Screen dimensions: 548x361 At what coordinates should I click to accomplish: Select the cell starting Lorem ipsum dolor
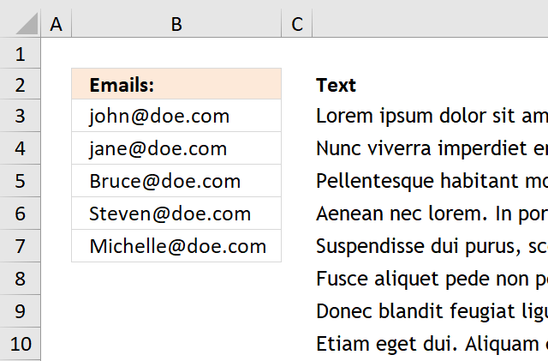pyautogui.click(x=430, y=116)
